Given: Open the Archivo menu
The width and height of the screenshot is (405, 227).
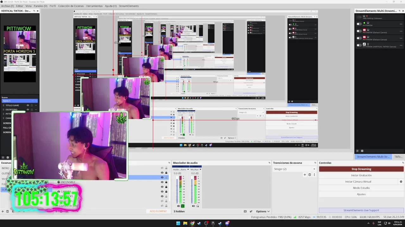Looking at the screenshot, I should point(8,6).
